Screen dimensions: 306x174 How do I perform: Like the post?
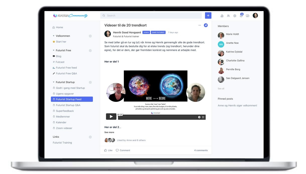click(x=108, y=150)
